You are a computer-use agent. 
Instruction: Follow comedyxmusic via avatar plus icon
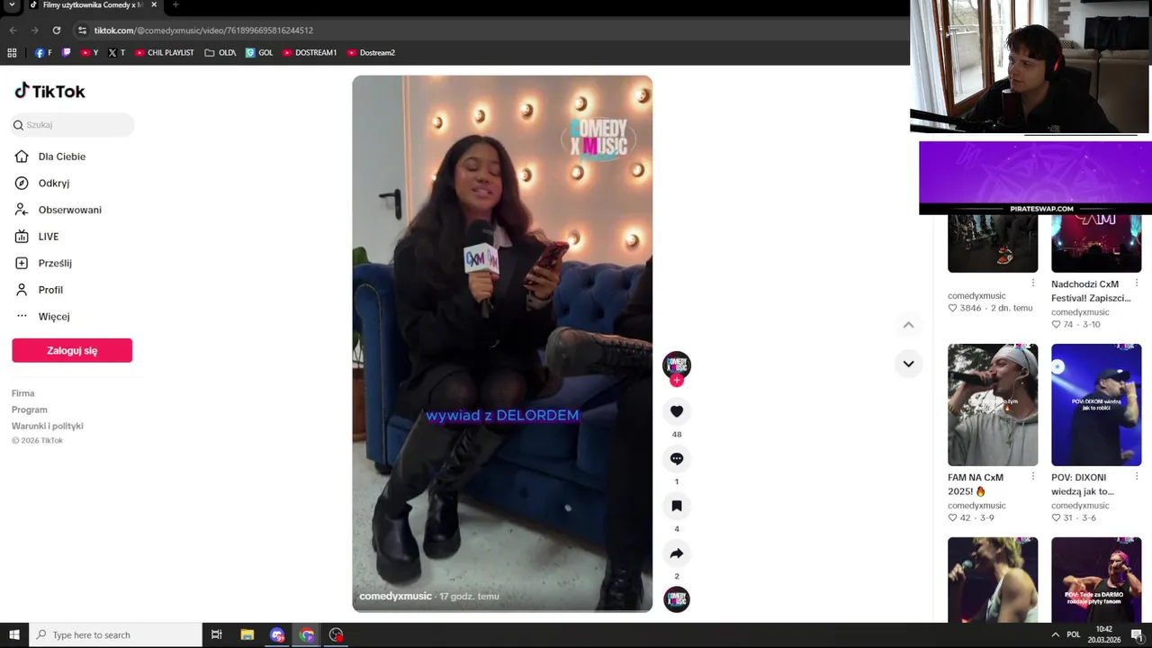[677, 380]
